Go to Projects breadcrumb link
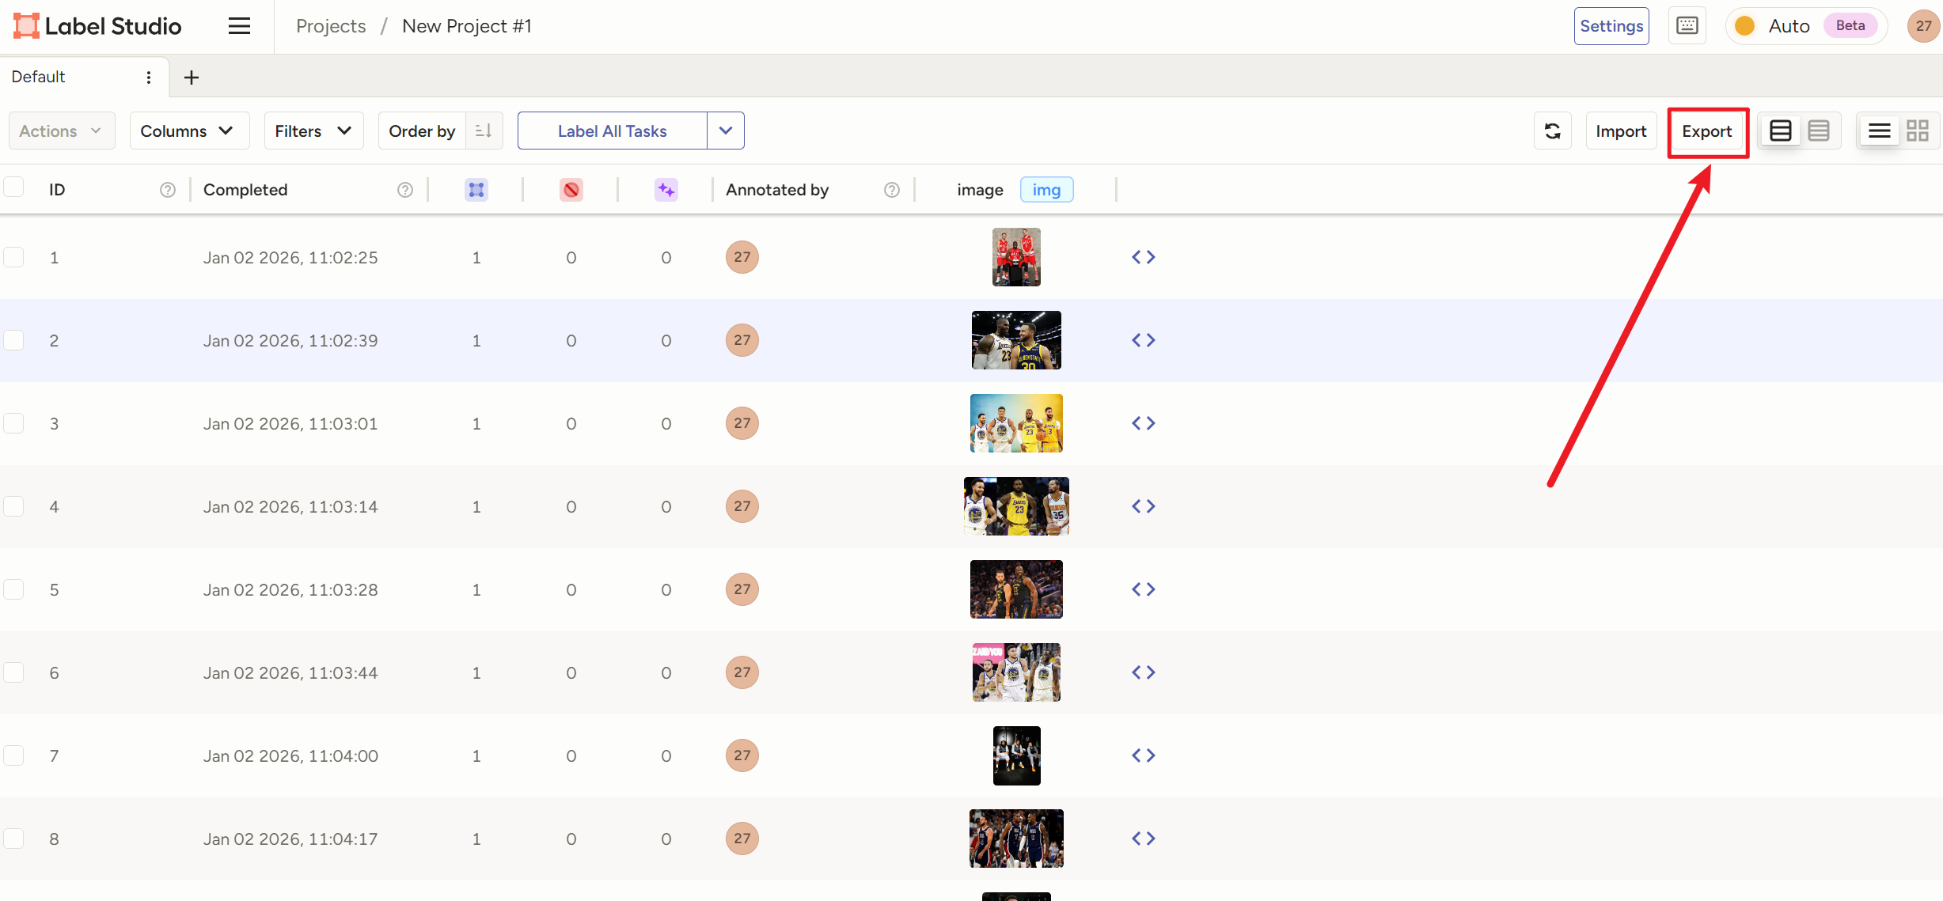1943x901 pixels. coord(330,26)
